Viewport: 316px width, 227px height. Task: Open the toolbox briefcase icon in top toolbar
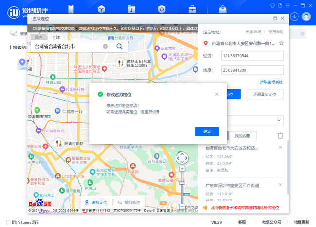click(x=192, y=9)
